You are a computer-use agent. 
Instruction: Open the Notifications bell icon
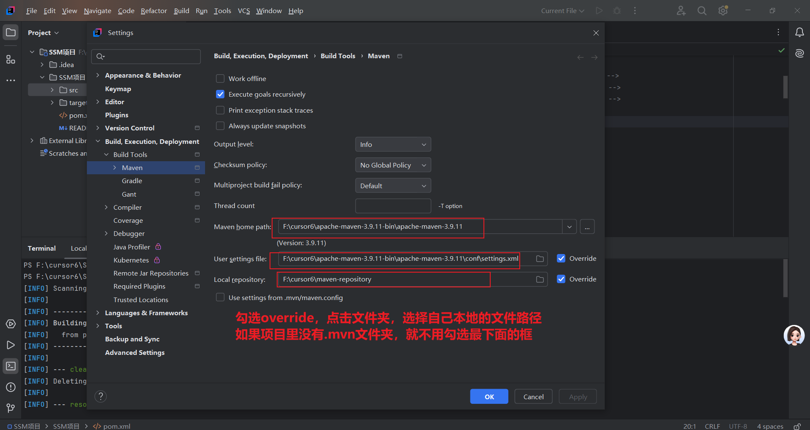tap(799, 32)
